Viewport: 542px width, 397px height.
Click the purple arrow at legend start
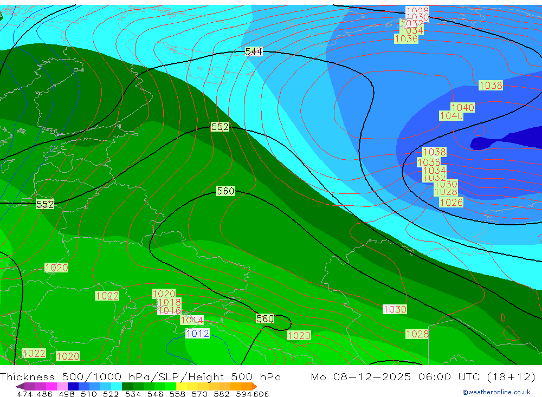[x=20, y=386]
